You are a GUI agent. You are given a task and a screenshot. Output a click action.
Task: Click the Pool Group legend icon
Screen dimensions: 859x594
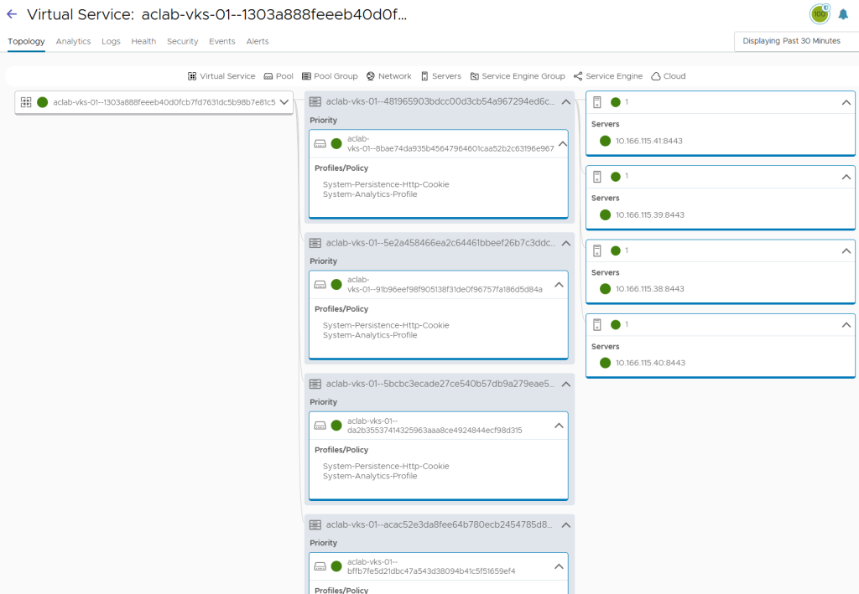306,76
